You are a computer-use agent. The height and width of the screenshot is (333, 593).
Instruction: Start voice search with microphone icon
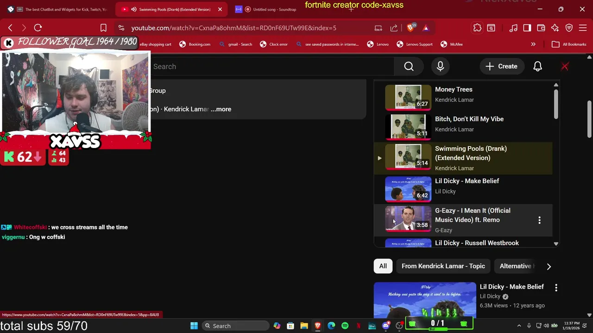click(x=440, y=66)
